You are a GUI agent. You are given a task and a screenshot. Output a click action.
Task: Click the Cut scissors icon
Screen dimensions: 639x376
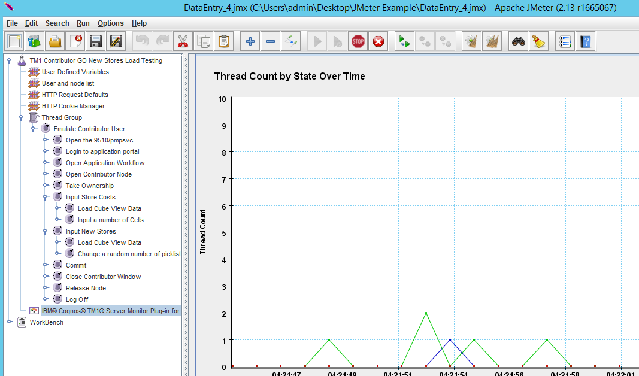click(183, 41)
